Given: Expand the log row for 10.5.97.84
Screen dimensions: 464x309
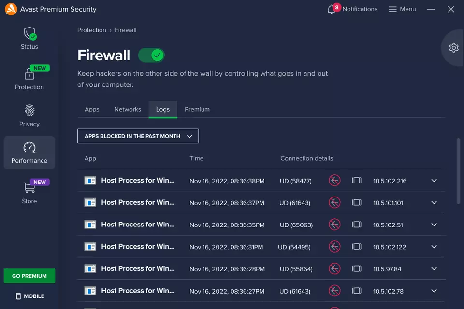Looking at the screenshot, I should 434,269.
